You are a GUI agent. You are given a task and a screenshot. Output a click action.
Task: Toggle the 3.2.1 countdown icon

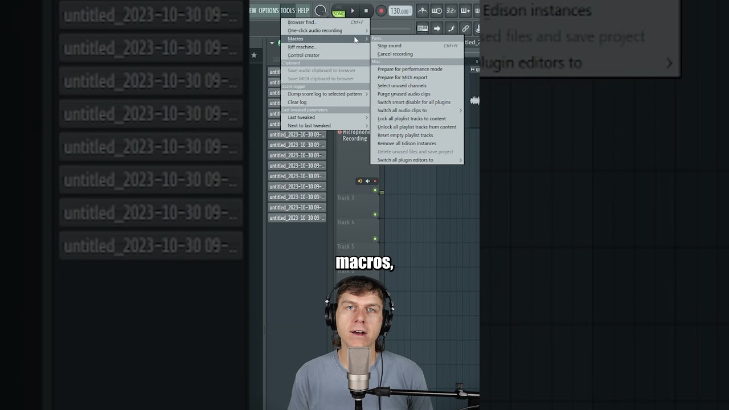[x=451, y=11]
